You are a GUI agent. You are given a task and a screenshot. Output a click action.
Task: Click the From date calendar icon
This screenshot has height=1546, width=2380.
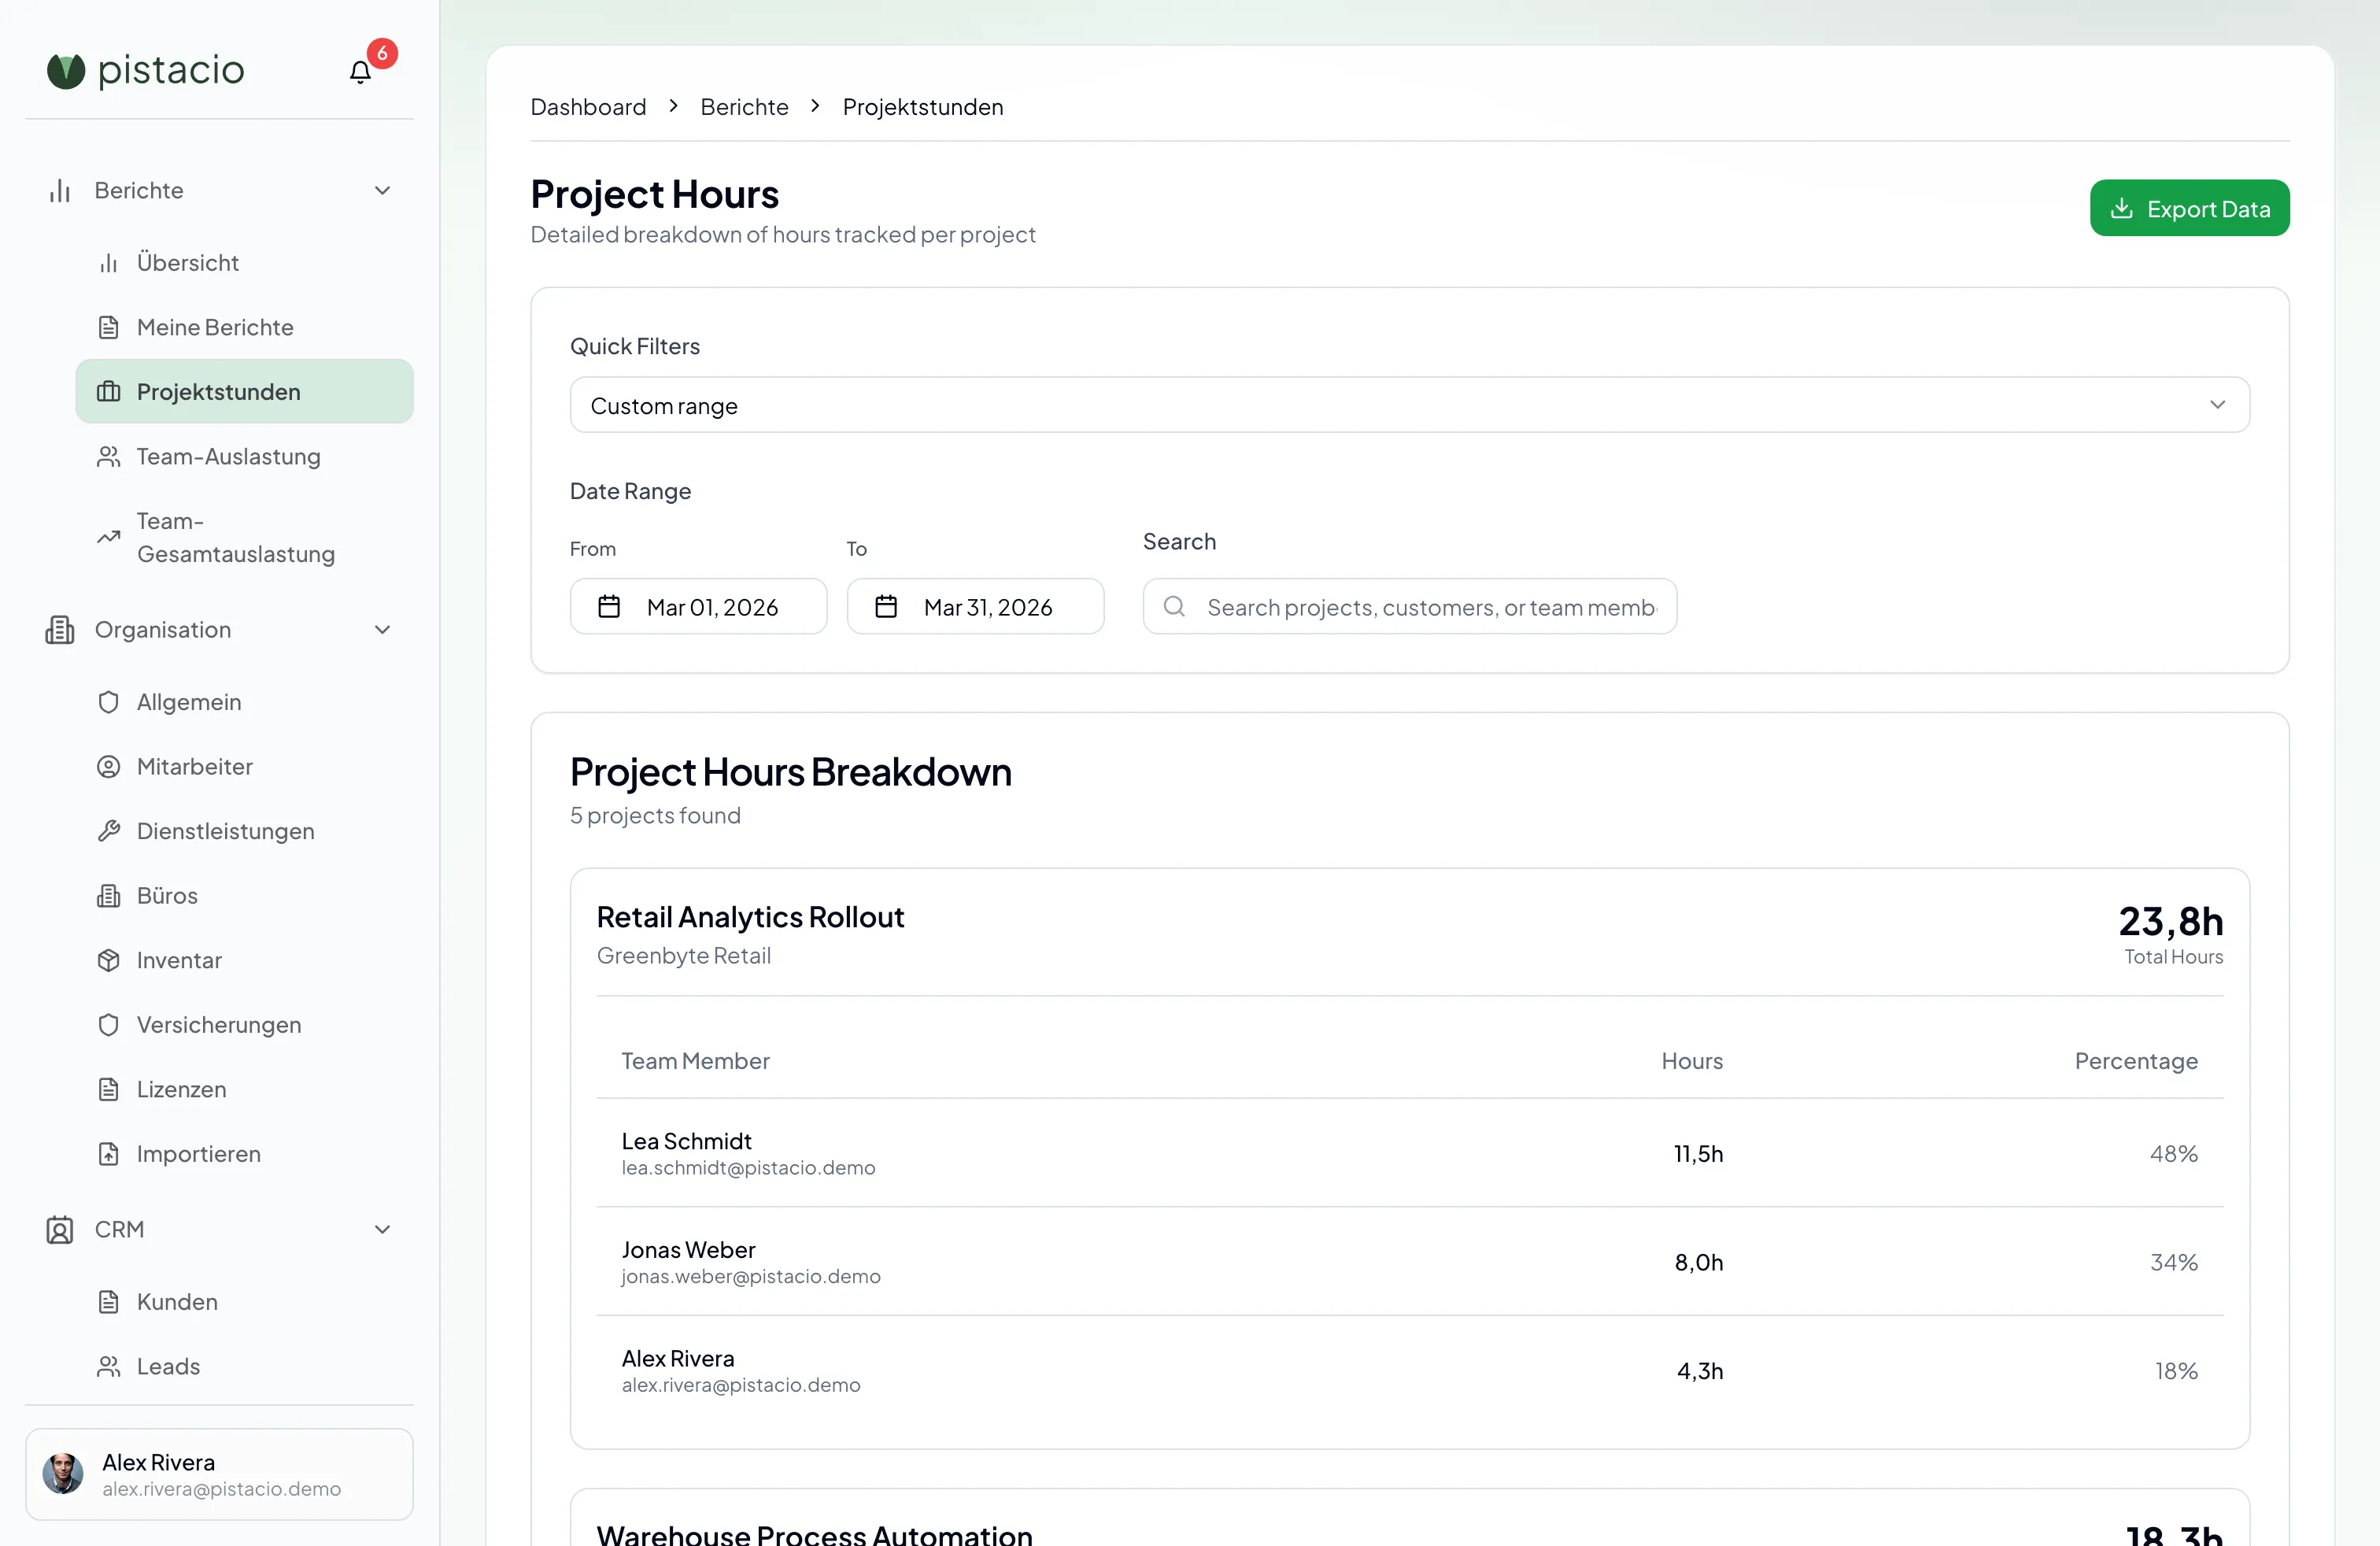[x=609, y=607]
